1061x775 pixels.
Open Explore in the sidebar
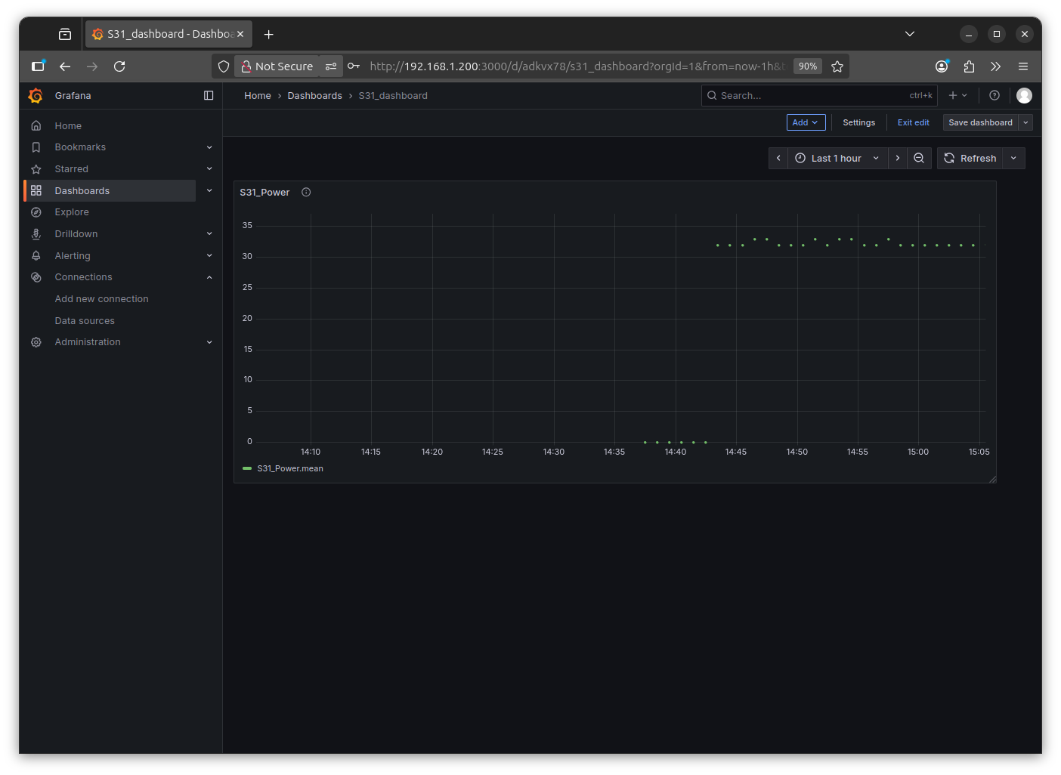click(x=72, y=212)
